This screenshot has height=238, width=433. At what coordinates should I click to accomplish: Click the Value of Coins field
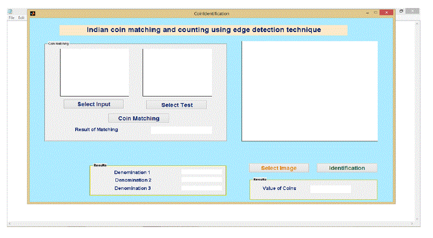(x=330, y=188)
